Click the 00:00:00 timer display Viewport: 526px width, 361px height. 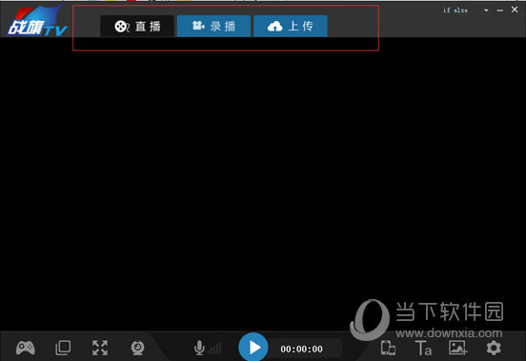click(301, 350)
